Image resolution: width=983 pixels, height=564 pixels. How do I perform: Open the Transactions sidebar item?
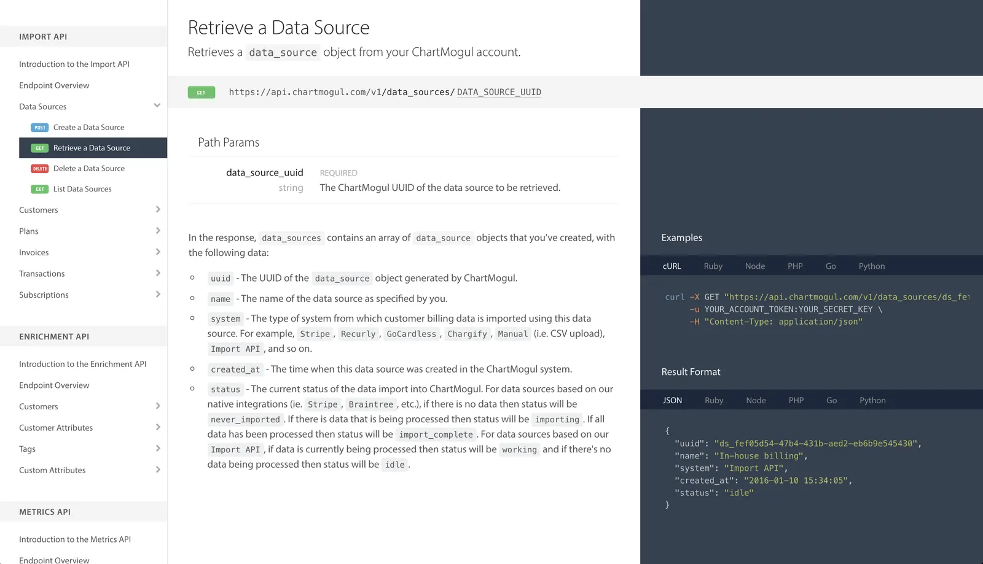tap(42, 274)
